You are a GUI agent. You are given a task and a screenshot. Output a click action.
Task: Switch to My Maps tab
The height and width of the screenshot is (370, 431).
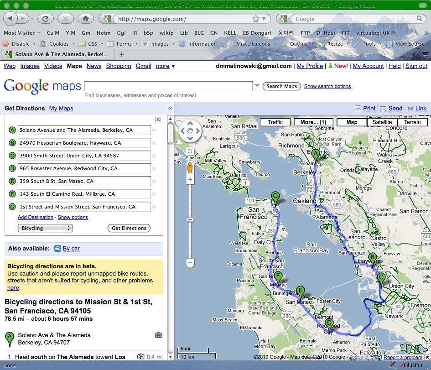(x=61, y=108)
